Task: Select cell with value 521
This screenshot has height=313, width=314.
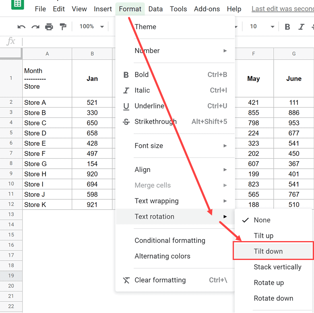Action: pyautogui.click(x=92, y=102)
